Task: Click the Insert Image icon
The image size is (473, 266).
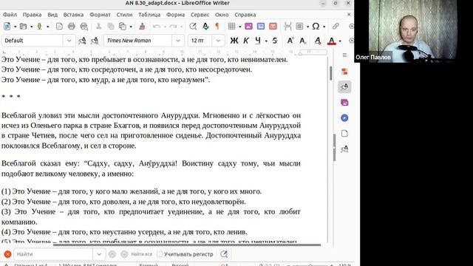Action: (x=248, y=27)
